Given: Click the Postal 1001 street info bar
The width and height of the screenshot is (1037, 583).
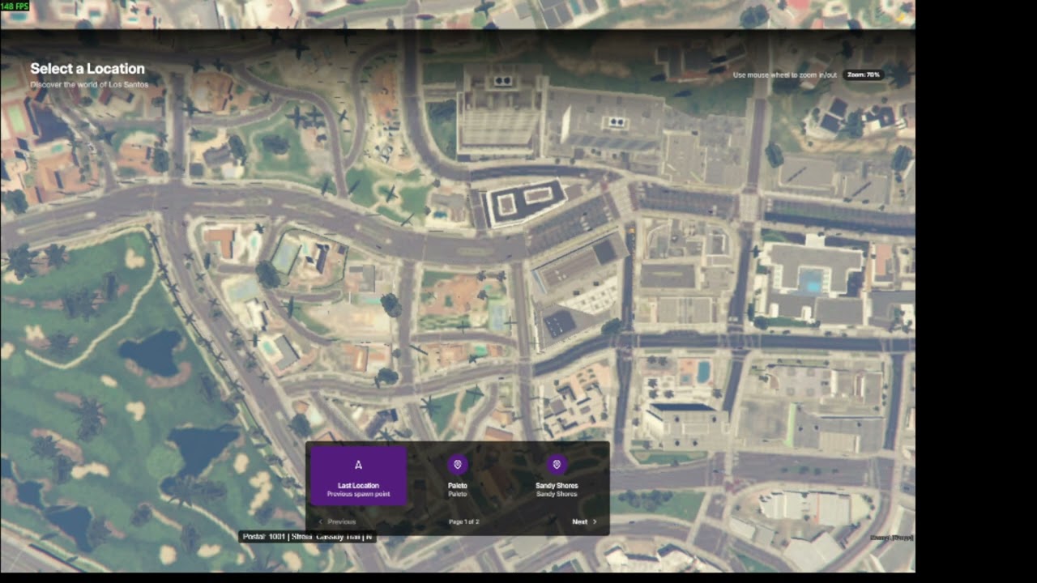Looking at the screenshot, I should coord(308,536).
